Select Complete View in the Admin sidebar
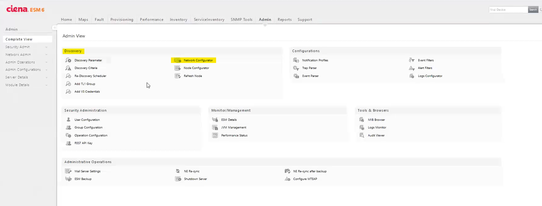The height and width of the screenshot is (206, 542). pos(27,39)
